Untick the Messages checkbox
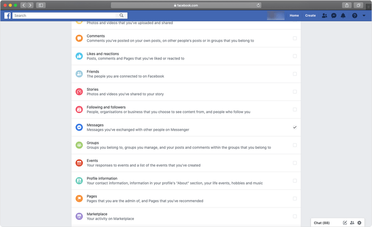The width and height of the screenshot is (372, 227). [295, 127]
